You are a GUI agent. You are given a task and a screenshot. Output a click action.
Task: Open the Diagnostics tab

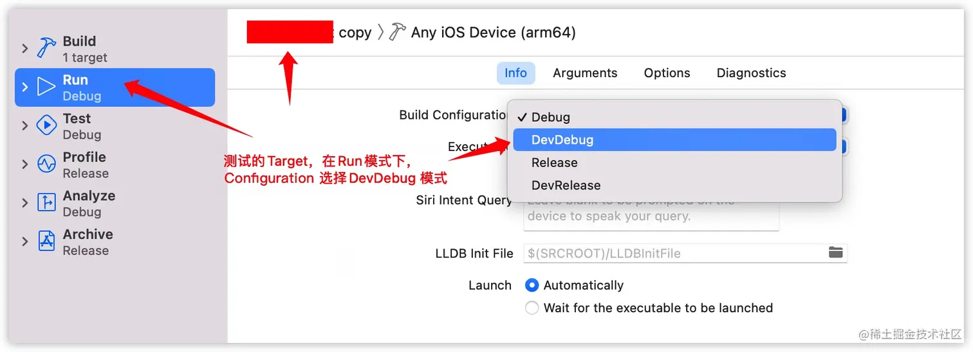point(751,73)
